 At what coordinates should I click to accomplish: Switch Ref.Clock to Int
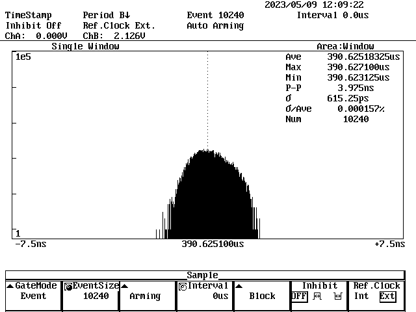[361, 296]
